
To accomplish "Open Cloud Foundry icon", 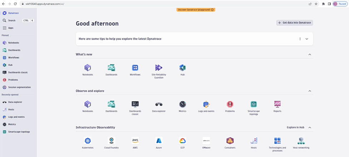I will pos(111,141).
